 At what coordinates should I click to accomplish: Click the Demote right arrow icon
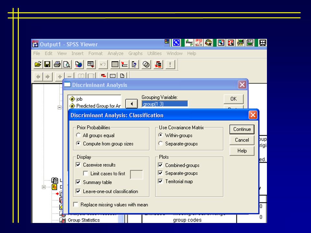48,76
